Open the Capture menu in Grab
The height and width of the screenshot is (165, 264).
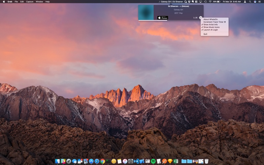coord(30,2)
